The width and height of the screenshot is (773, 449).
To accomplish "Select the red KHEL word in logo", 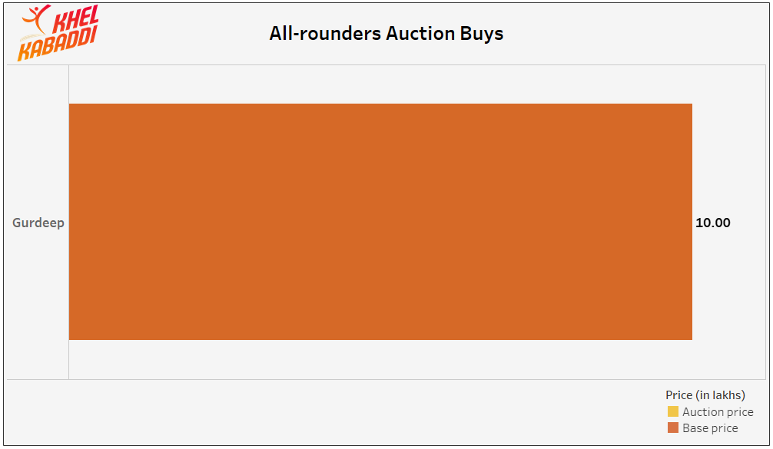I will (x=75, y=19).
